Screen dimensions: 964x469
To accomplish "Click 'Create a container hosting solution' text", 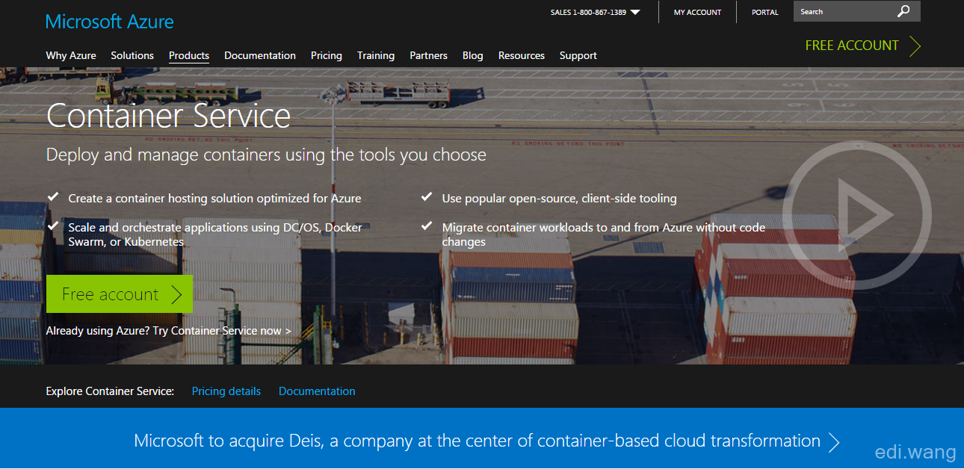I will coord(214,199).
